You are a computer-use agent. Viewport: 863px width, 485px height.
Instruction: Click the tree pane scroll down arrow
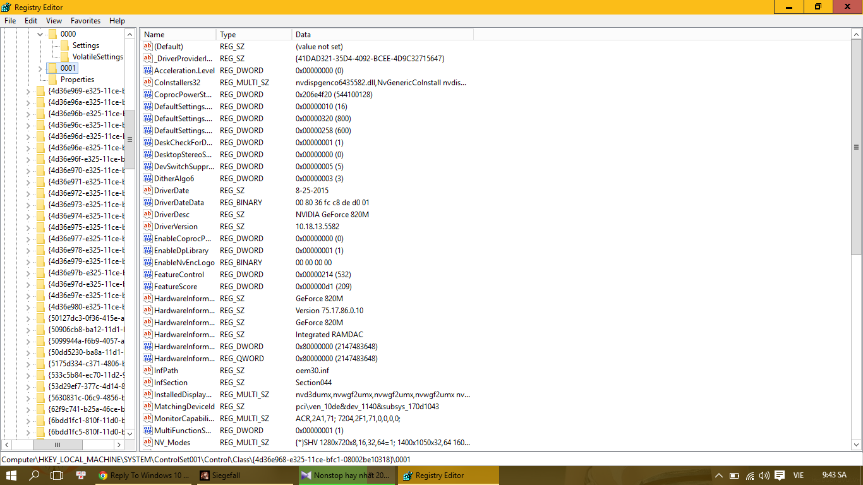point(130,433)
